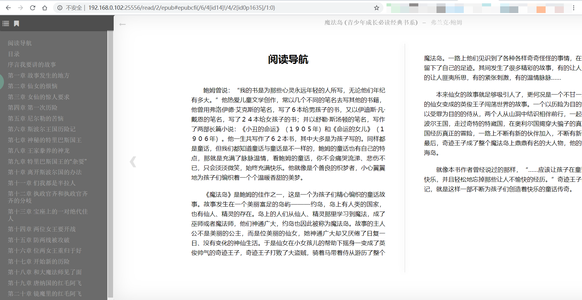
Task: Select 阅读导航 at the top of the sidebar
Action: pyautogui.click(x=19, y=43)
